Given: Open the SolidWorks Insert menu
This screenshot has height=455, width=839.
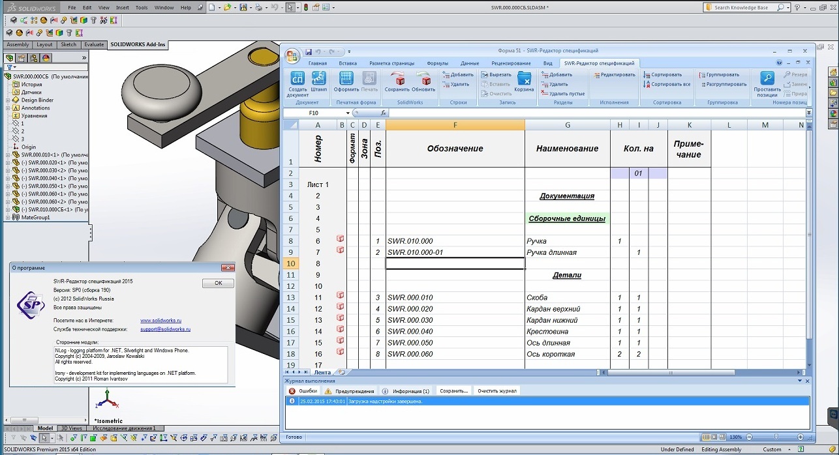Looking at the screenshot, I should [x=122, y=8].
